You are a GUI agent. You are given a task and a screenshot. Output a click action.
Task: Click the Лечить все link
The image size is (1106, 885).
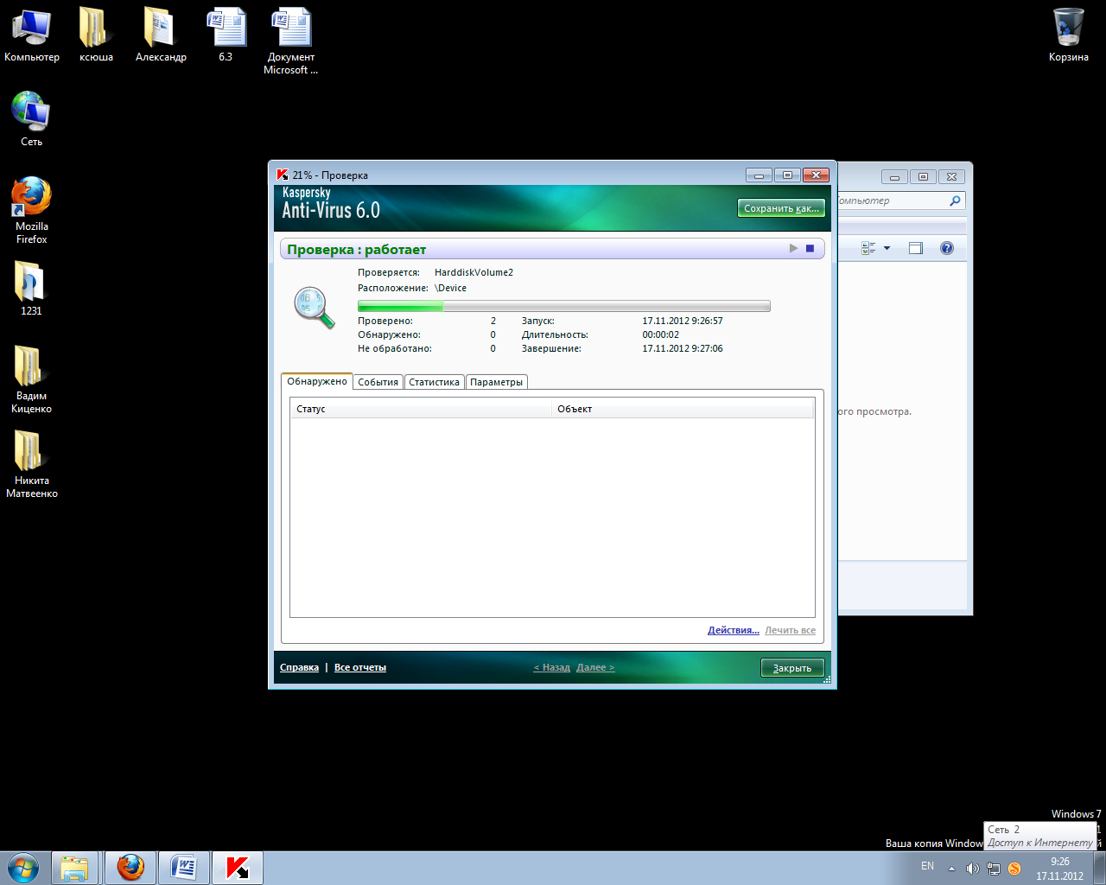click(x=790, y=630)
